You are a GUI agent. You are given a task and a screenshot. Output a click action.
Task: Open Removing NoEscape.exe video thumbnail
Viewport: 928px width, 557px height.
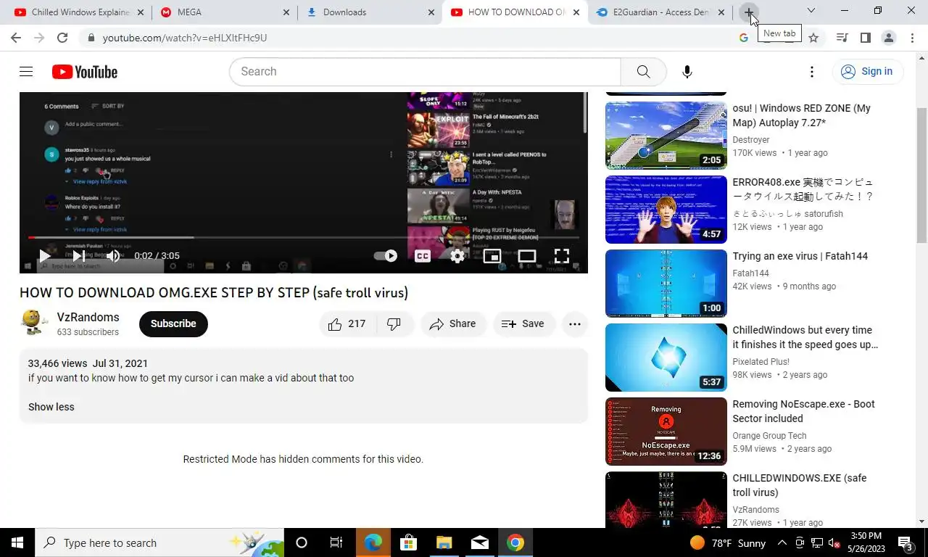(666, 432)
